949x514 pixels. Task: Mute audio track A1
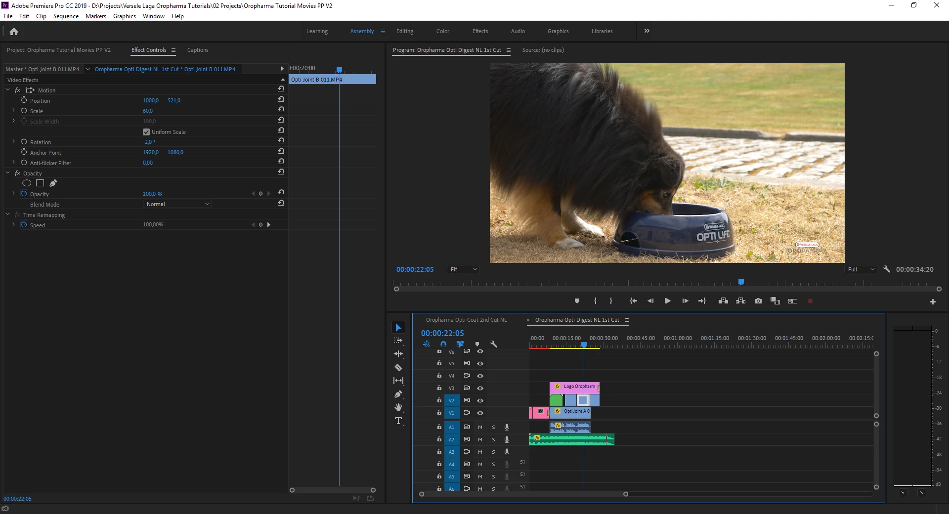click(x=480, y=427)
